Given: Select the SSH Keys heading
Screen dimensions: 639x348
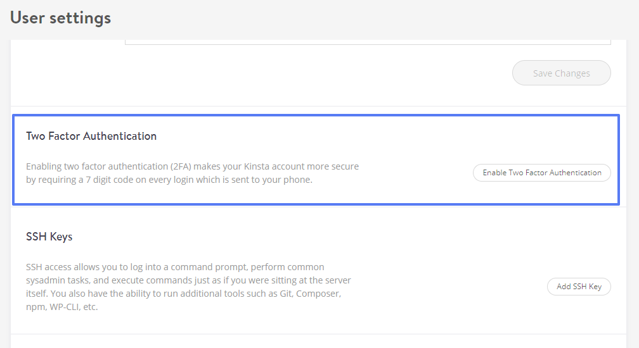Looking at the screenshot, I should click(x=49, y=237).
